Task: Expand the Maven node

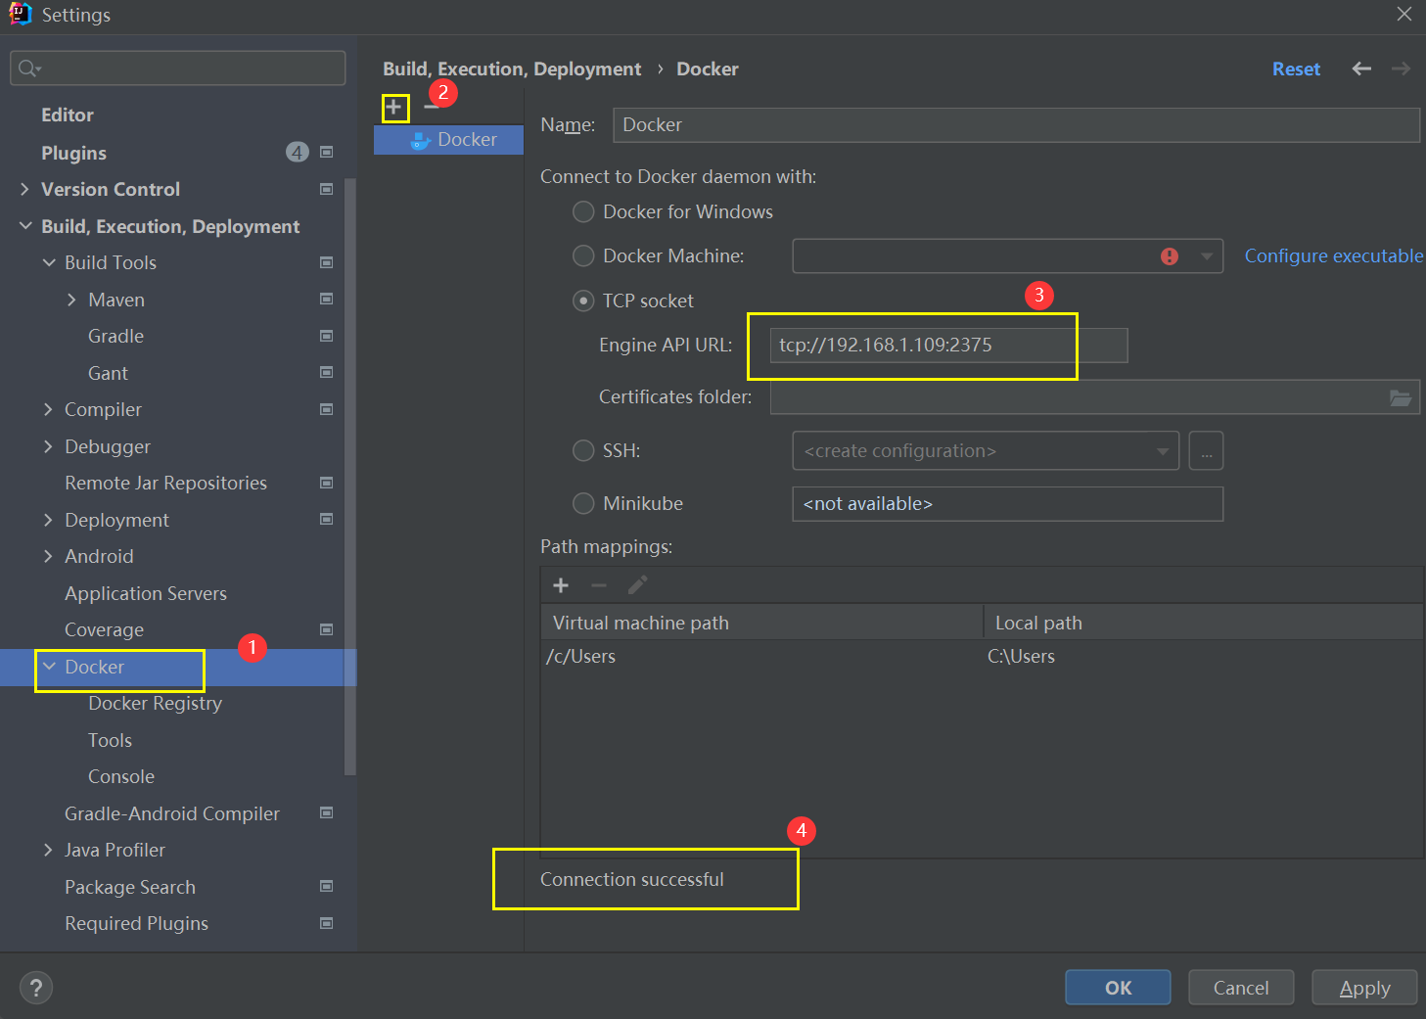Action: (x=71, y=300)
